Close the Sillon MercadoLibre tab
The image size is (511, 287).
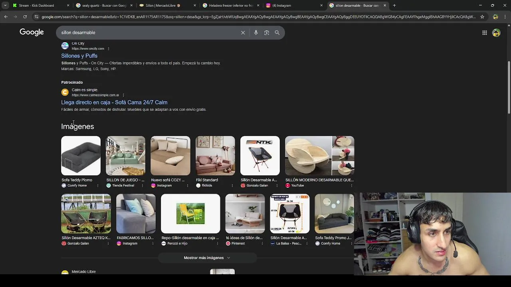click(195, 6)
